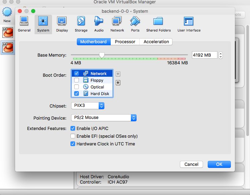Screen dimensions: 250x195
Task: Confirm settings with the OK button
Action: (x=219, y=164)
